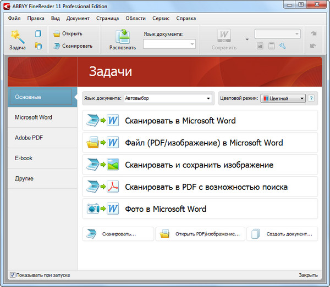Click the Открыть folder icon in toolbar
This screenshot has height=287, width=330.
pyautogui.click(x=57, y=33)
